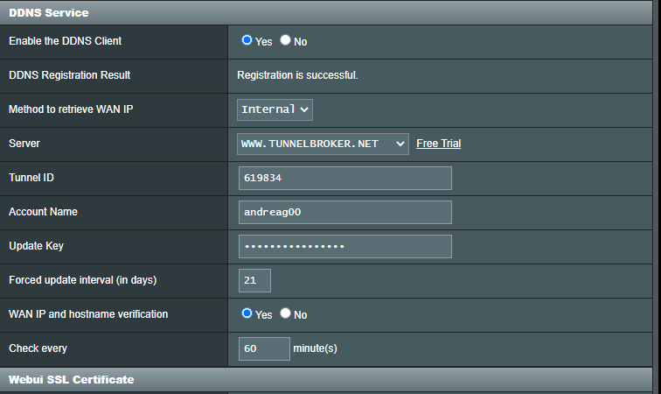The width and height of the screenshot is (661, 394).
Task: Select Yes for WAN IP and hostname verification
Action: (x=247, y=313)
